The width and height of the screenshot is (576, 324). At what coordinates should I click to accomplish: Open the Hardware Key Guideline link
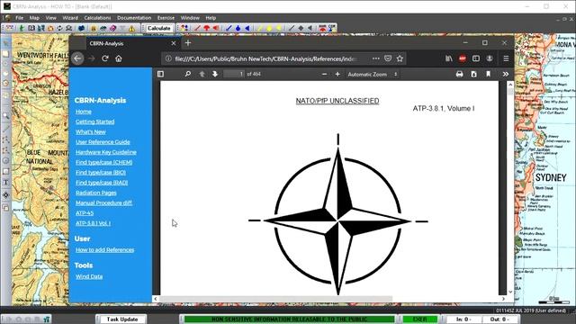106,152
